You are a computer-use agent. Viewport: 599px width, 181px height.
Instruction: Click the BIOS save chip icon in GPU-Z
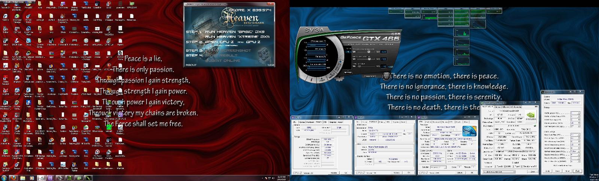click(535, 126)
